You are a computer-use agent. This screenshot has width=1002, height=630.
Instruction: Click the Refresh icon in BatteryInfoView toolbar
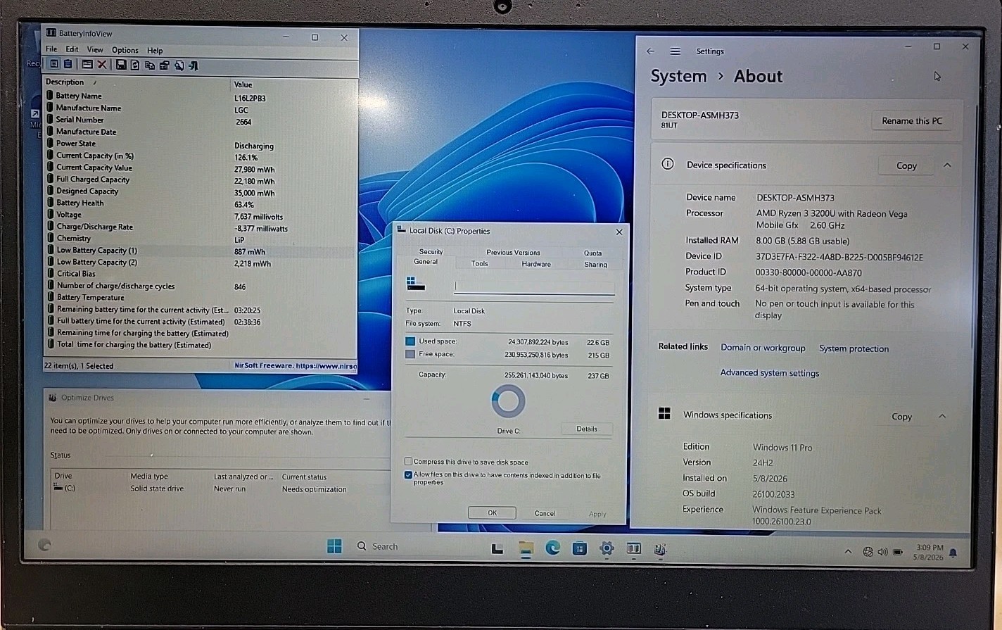[135, 65]
